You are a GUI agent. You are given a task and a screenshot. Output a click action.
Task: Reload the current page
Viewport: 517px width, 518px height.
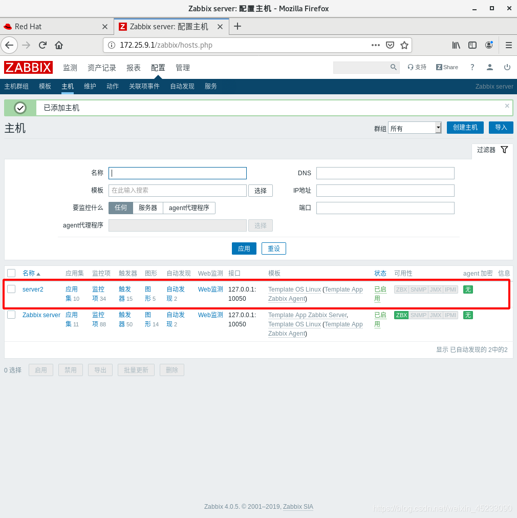pos(42,45)
